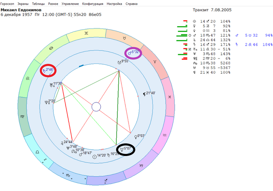This screenshot has height=191, width=273.
Task: Click Uranus glyph at 11°30' in wheel
Action: tap(51, 85)
